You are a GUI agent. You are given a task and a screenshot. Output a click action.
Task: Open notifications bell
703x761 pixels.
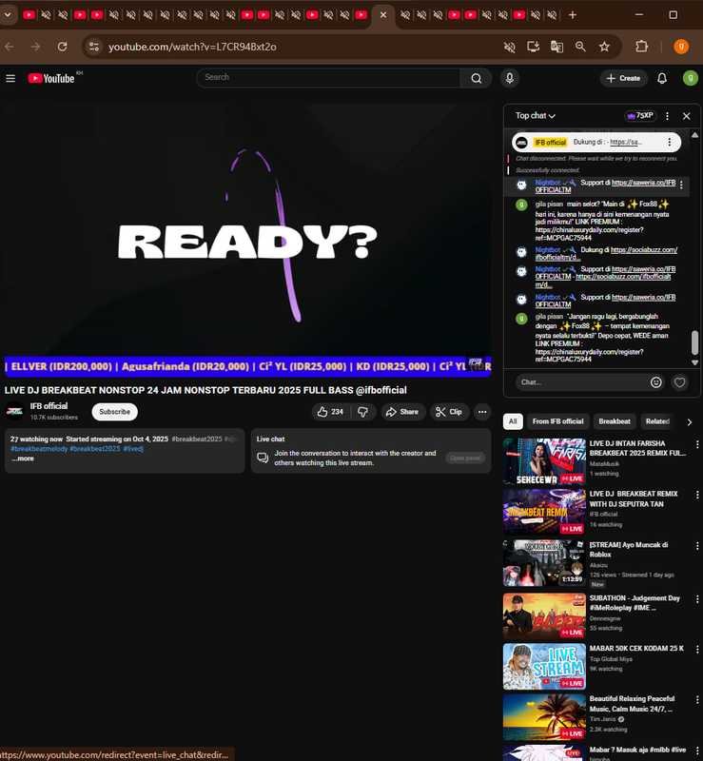[x=662, y=78]
